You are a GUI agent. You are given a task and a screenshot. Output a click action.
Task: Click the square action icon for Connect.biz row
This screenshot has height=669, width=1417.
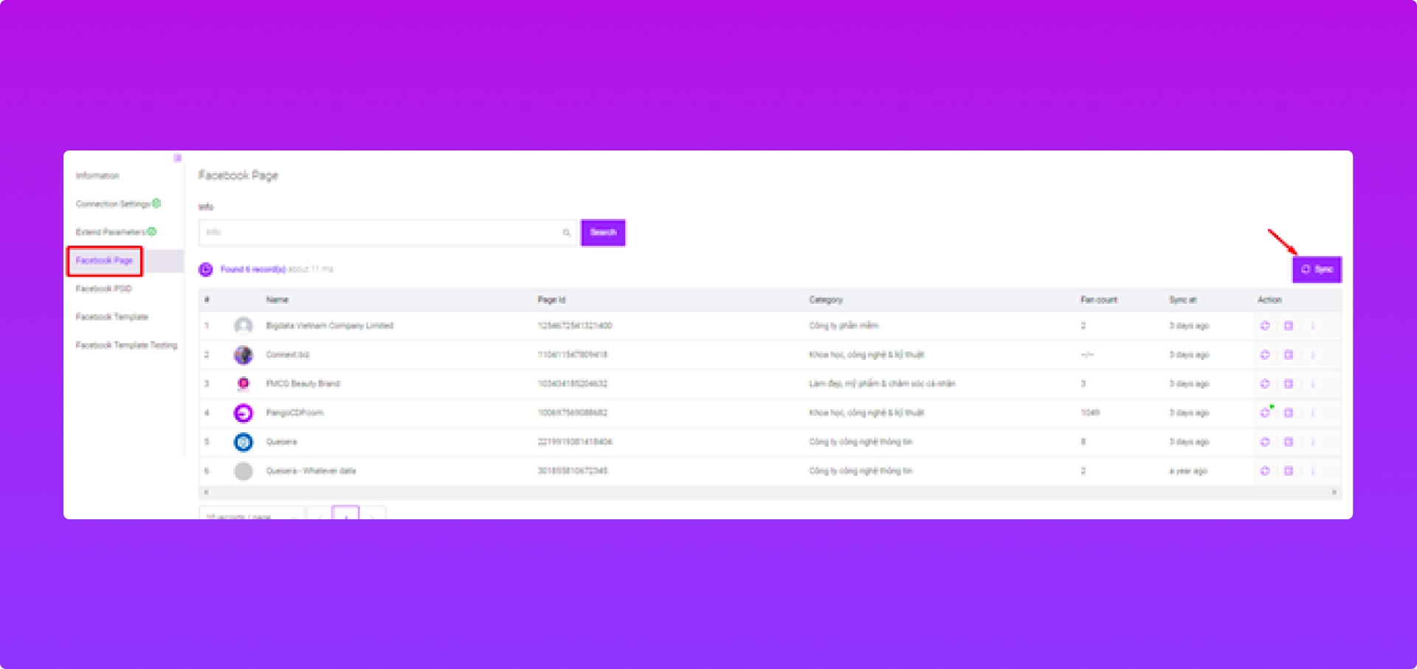click(1289, 355)
